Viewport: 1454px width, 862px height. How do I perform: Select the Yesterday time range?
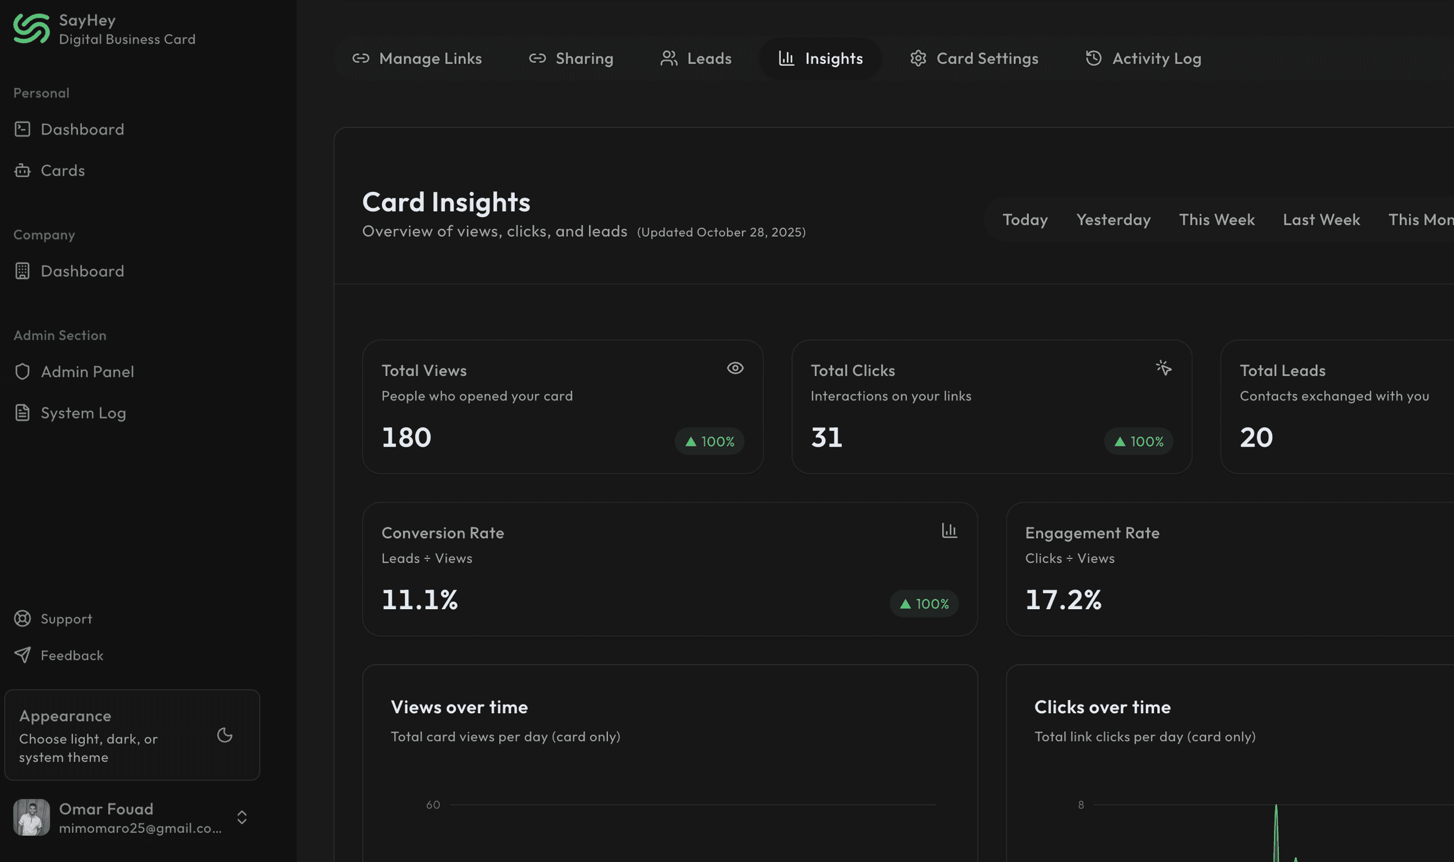pyautogui.click(x=1113, y=219)
